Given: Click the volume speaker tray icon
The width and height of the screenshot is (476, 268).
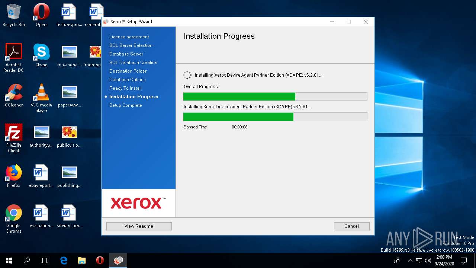Looking at the screenshot, I should click(428, 261).
